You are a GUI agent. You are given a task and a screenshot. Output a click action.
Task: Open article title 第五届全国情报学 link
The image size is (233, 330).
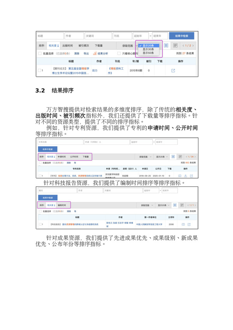click(71, 71)
